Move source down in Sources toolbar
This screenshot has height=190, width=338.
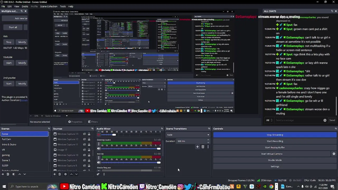tap(76, 174)
